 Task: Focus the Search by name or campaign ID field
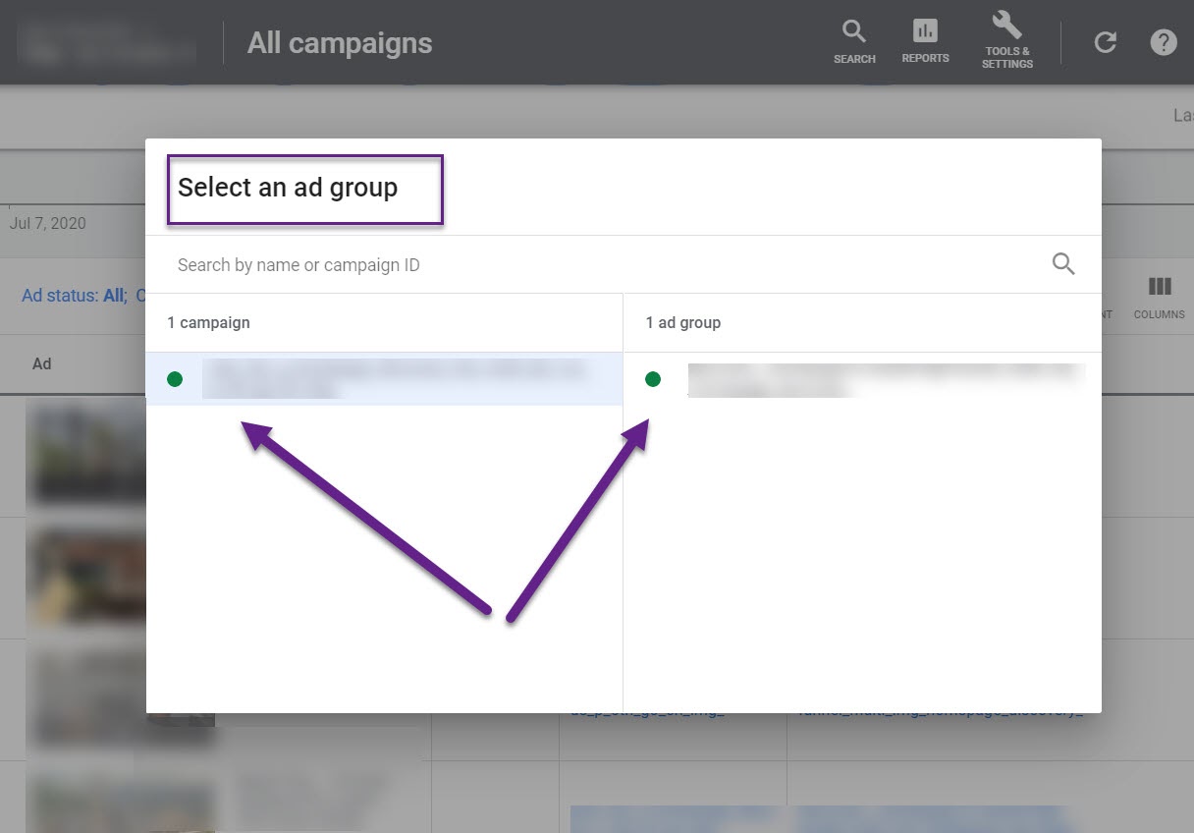click(x=589, y=265)
